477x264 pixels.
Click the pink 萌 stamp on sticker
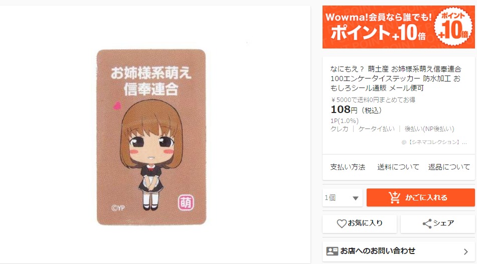point(186,202)
